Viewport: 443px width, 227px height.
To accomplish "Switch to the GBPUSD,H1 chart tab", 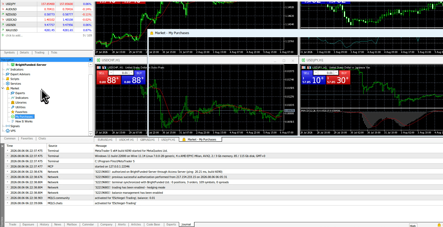I will click(147, 140).
